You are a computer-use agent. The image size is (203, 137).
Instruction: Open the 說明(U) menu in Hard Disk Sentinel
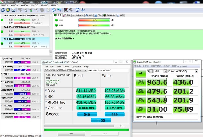tap(54, 5)
